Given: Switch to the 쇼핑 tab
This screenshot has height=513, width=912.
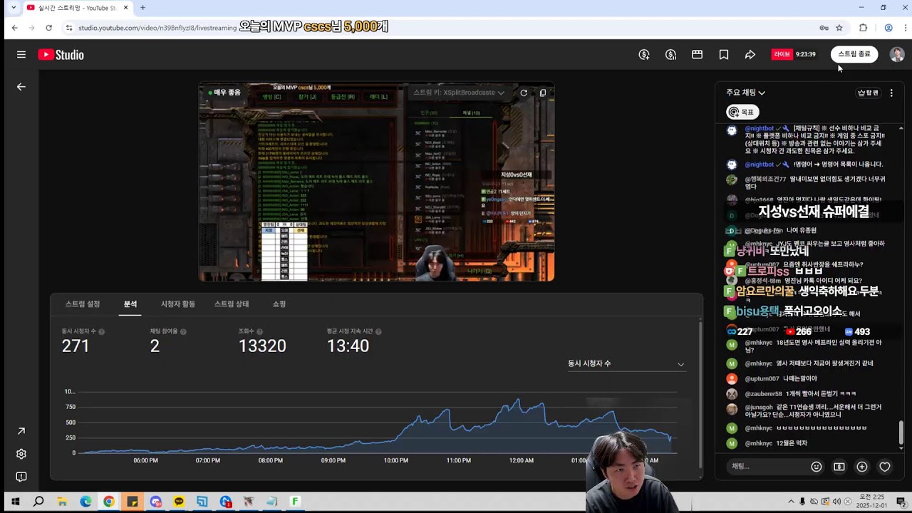Looking at the screenshot, I should [279, 304].
